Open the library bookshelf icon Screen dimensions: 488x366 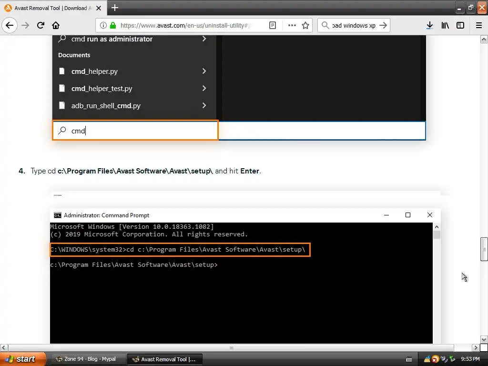(445, 25)
